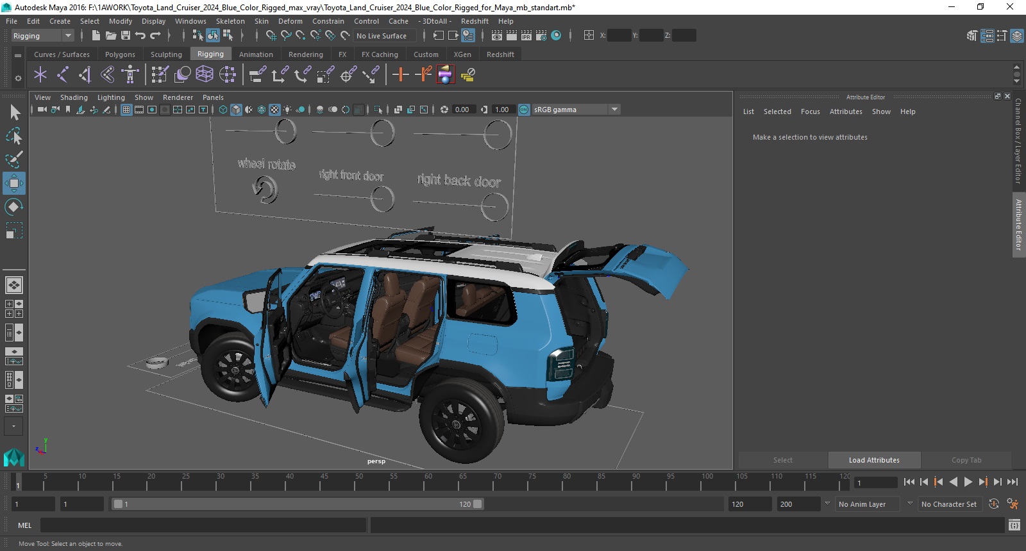Toggle the Channel Box / Layer Editor icon
The image size is (1026, 551).
(x=1017, y=36)
